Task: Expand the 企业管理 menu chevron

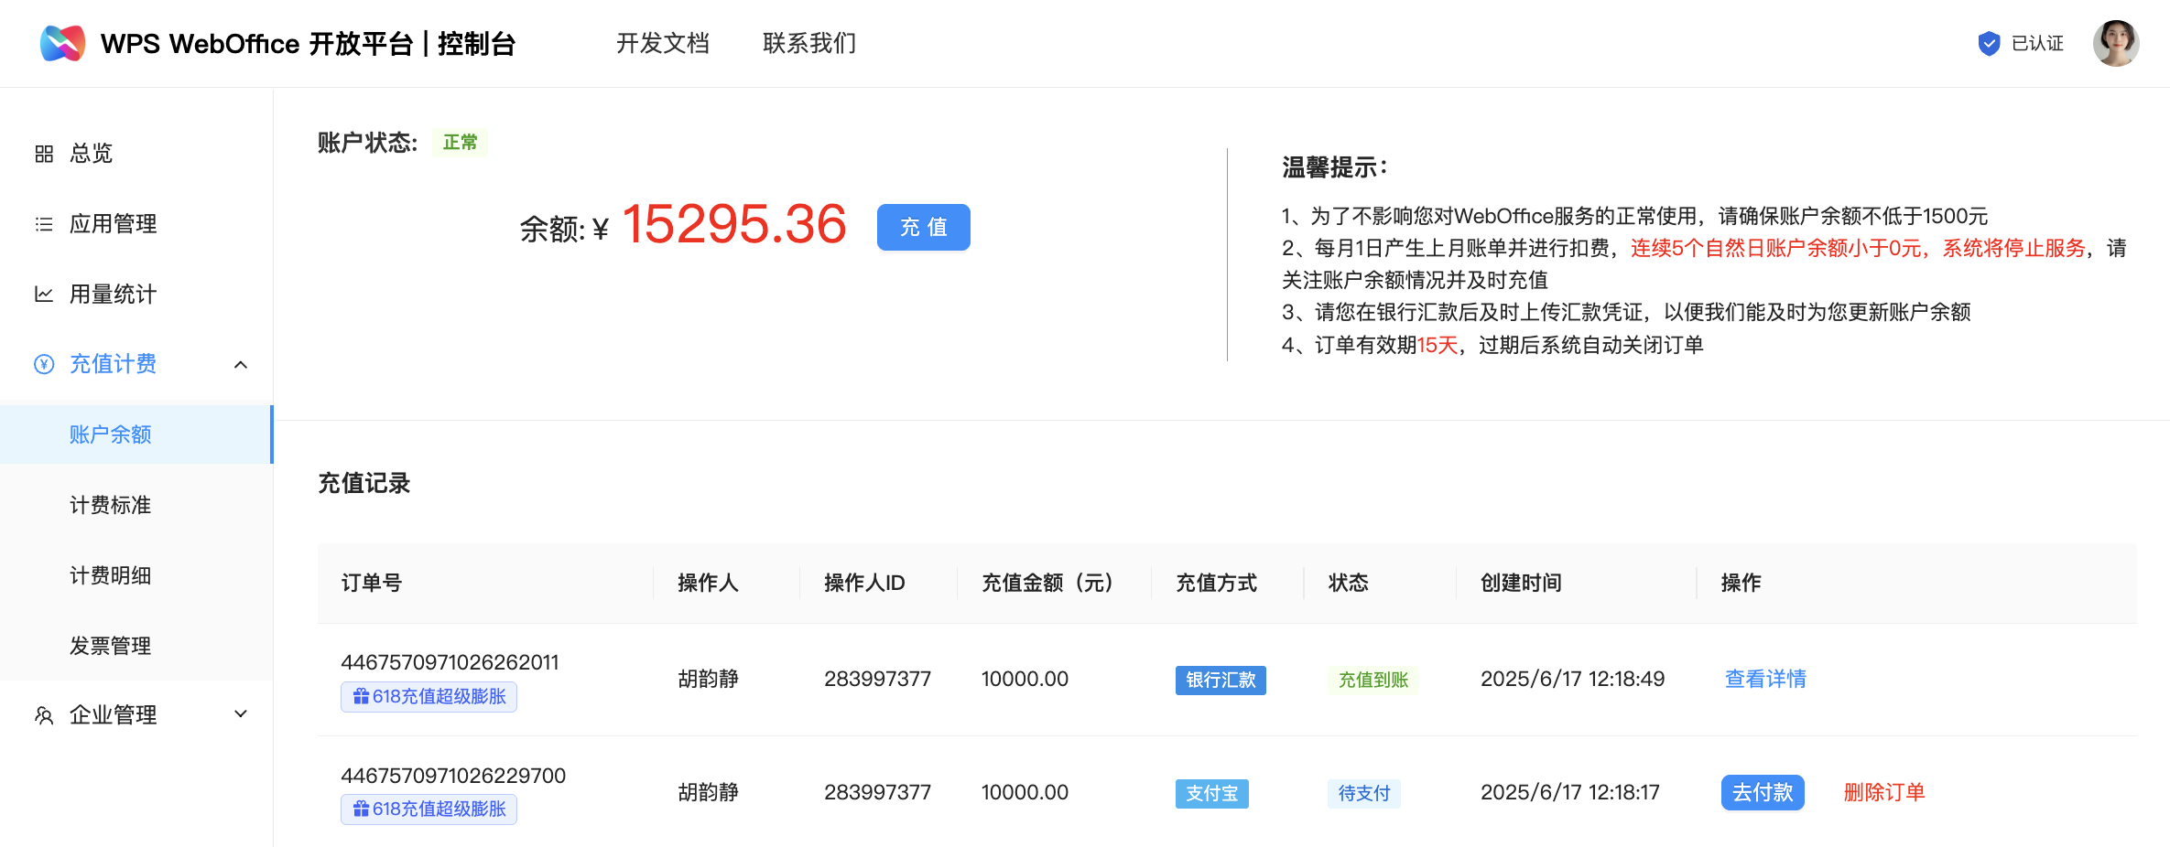Action: coord(241,714)
